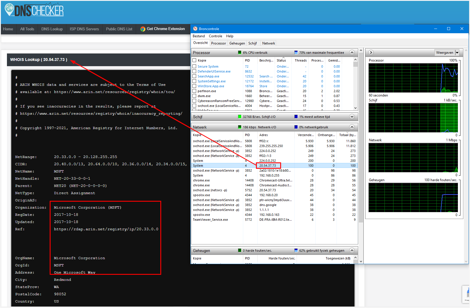The image size is (470, 308).
Task: Click the harde fouten/sec. indicator square
Action: [239, 251]
